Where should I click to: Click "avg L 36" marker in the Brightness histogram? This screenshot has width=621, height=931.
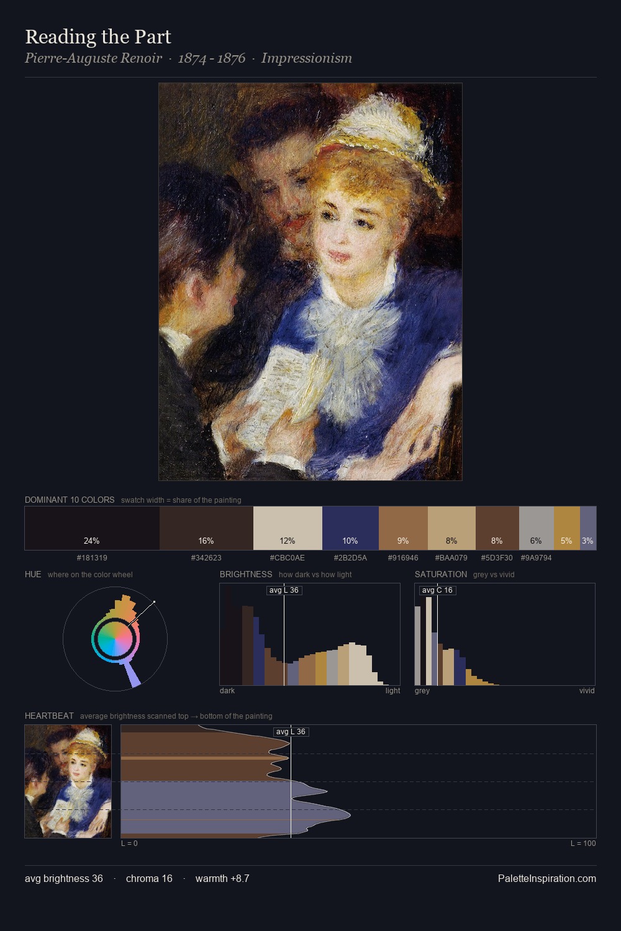284,590
